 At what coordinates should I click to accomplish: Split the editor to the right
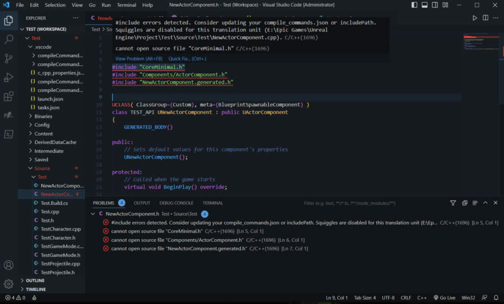[486, 18]
